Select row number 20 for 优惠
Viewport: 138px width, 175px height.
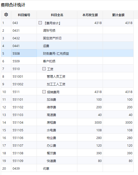[x=4, y=169]
